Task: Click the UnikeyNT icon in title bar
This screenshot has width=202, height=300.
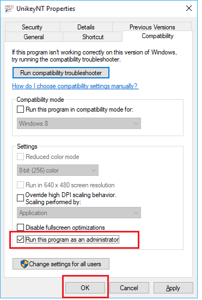Action: point(9,9)
